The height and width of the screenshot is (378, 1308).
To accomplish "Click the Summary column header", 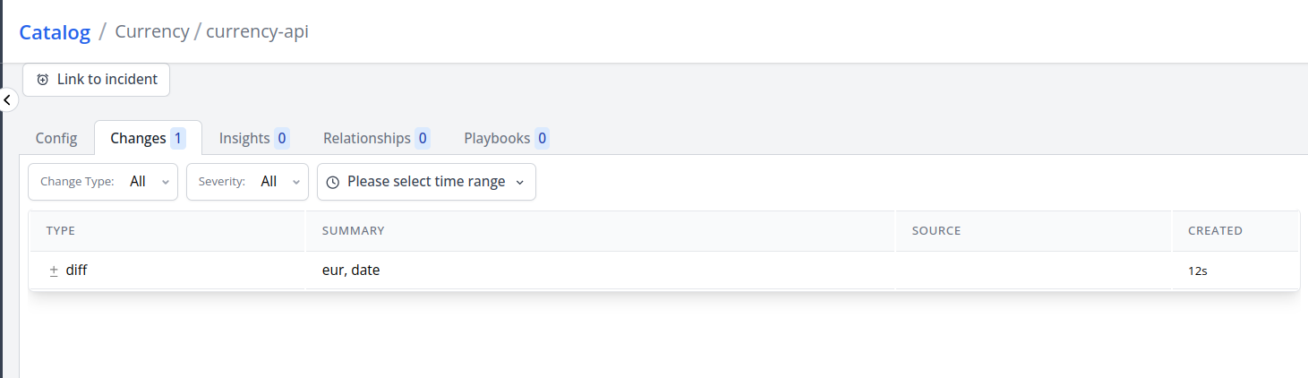I will pos(353,231).
